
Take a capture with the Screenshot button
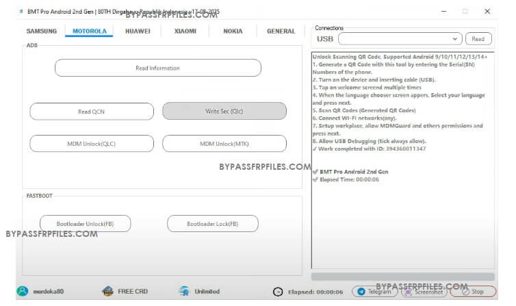click(425, 292)
